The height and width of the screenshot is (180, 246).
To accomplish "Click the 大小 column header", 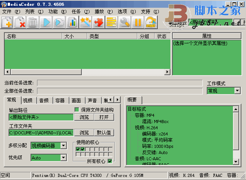I will (74, 36).
